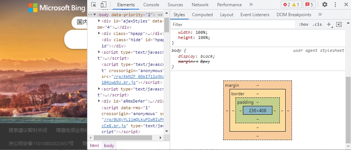
Task: Expand the div id aRmsDefer node
Action: pos(99,101)
